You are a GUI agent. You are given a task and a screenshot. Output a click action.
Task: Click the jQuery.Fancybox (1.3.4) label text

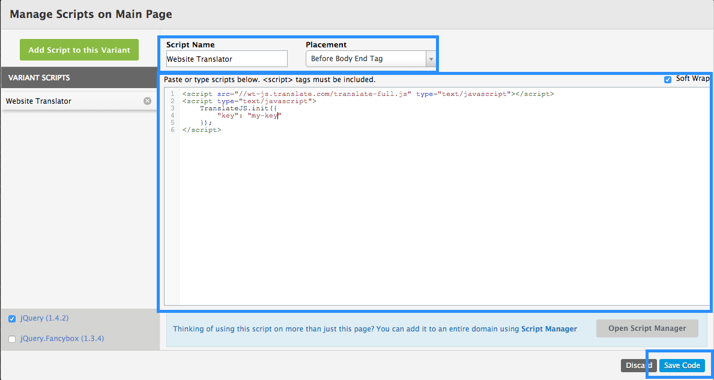pyautogui.click(x=62, y=339)
